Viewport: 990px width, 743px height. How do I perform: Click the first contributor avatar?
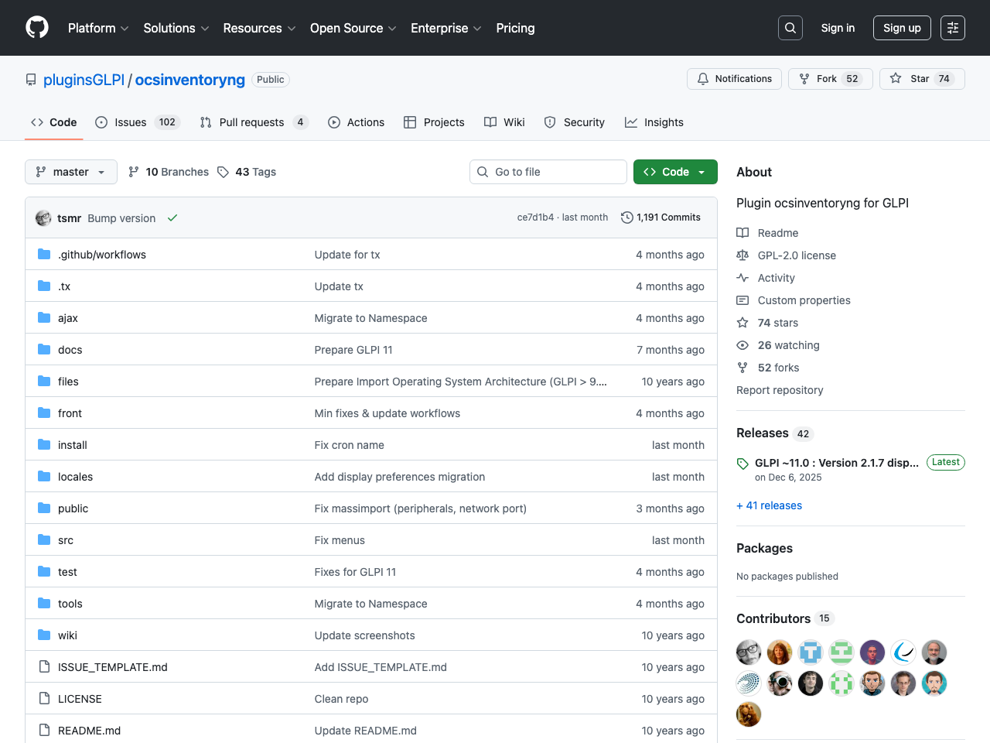click(x=749, y=652)
